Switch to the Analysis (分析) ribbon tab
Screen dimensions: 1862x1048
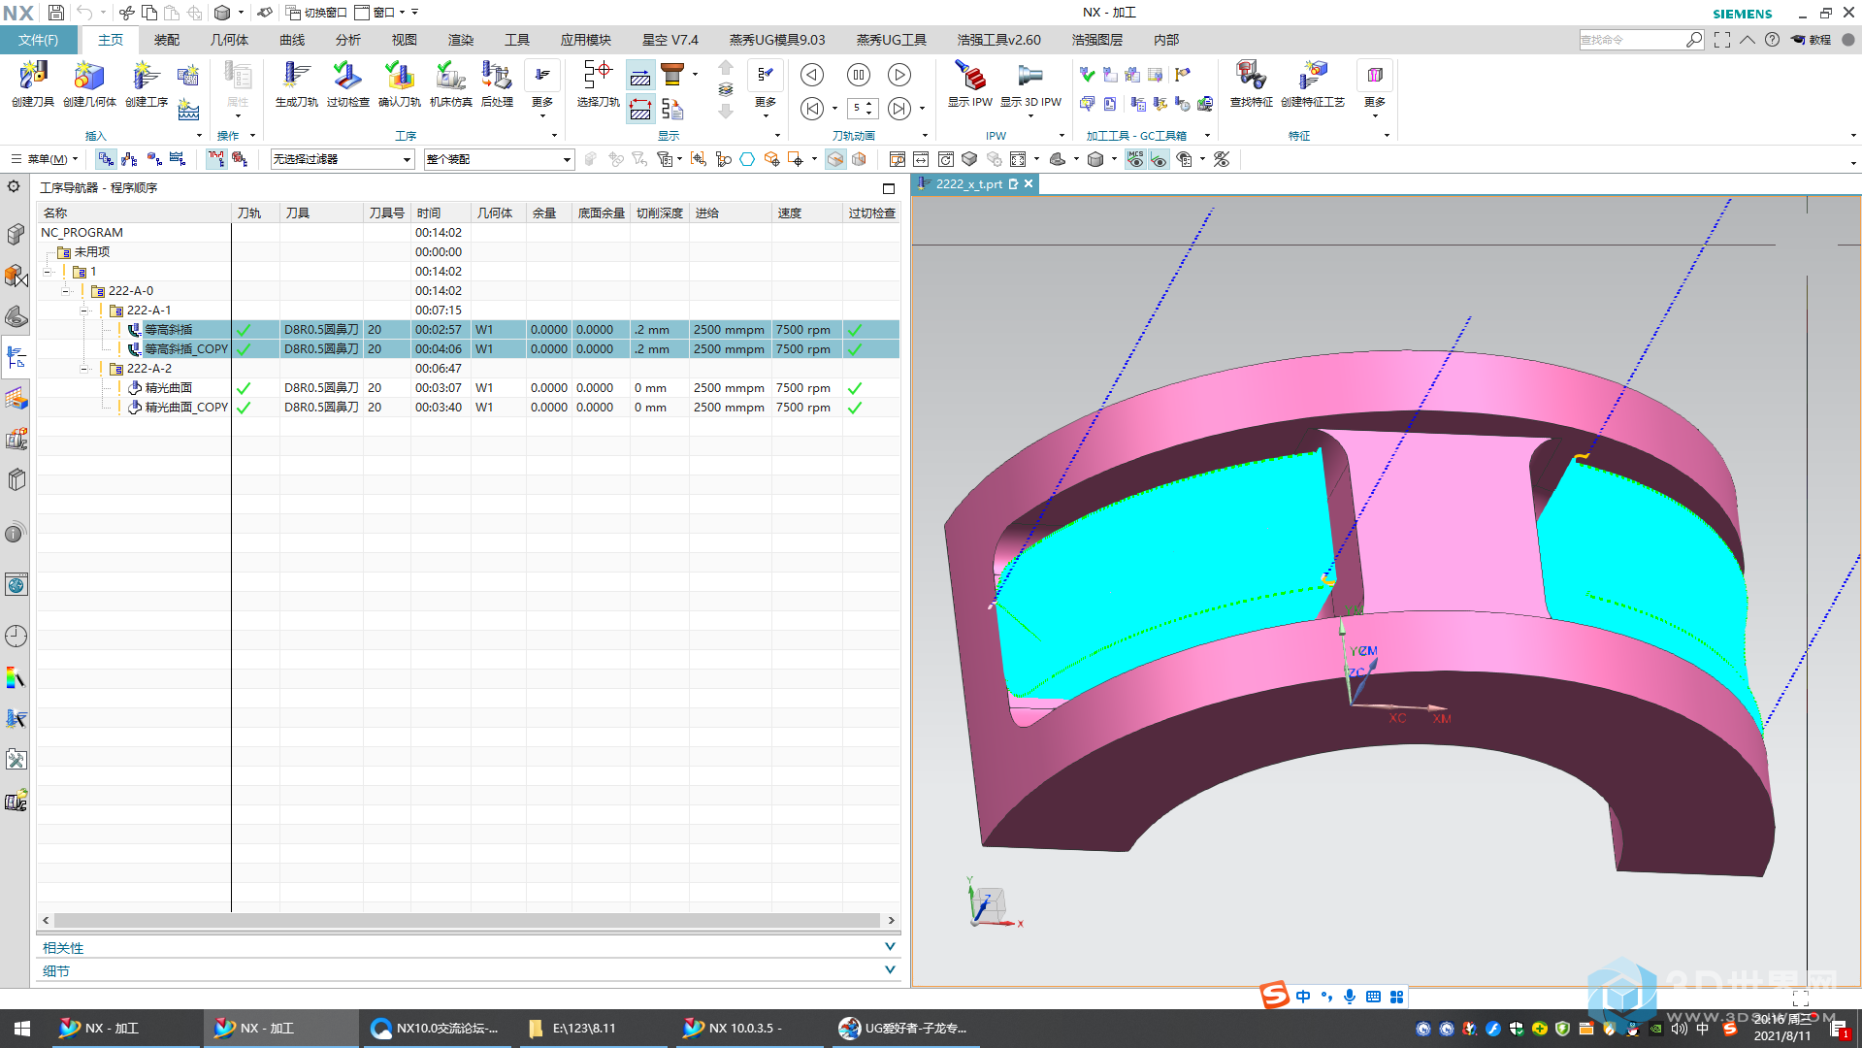[x=348, y=40]
